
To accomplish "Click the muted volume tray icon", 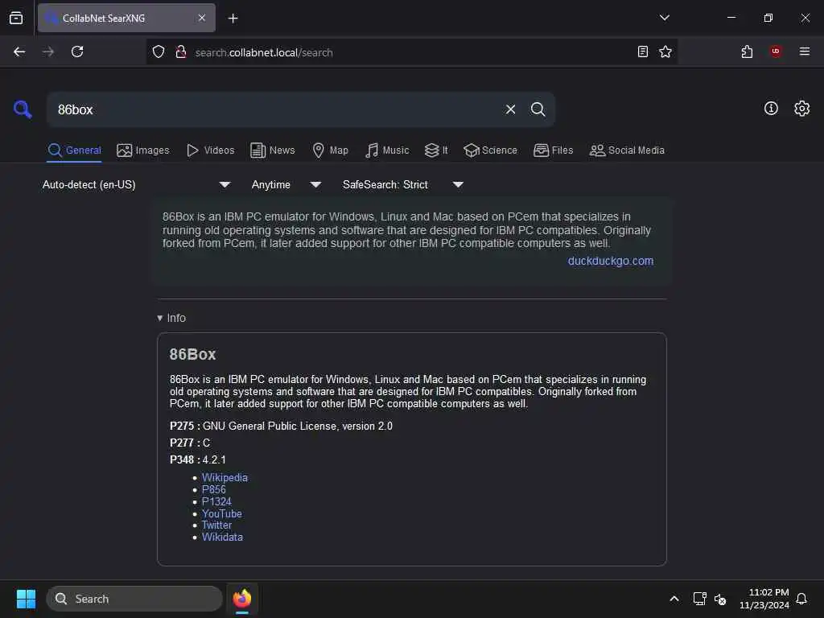I will click(720, 599).
